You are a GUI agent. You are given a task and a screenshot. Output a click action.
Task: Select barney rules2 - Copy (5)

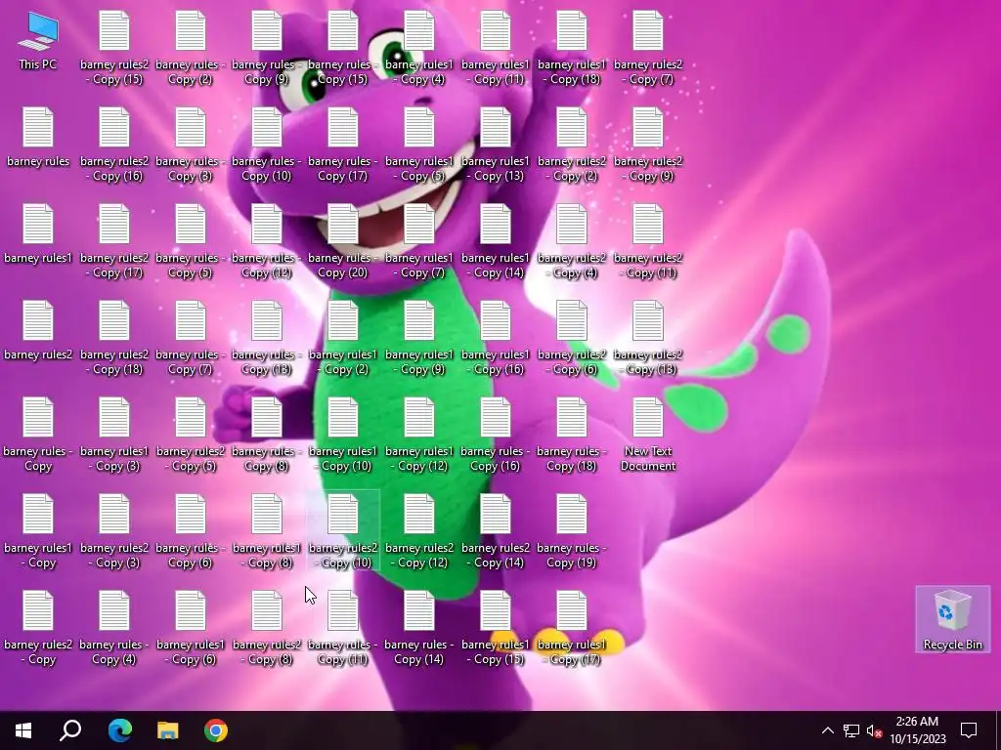tap(191, 435)
